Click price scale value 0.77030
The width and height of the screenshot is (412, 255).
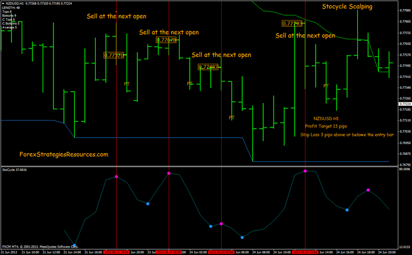coord(405,131)
